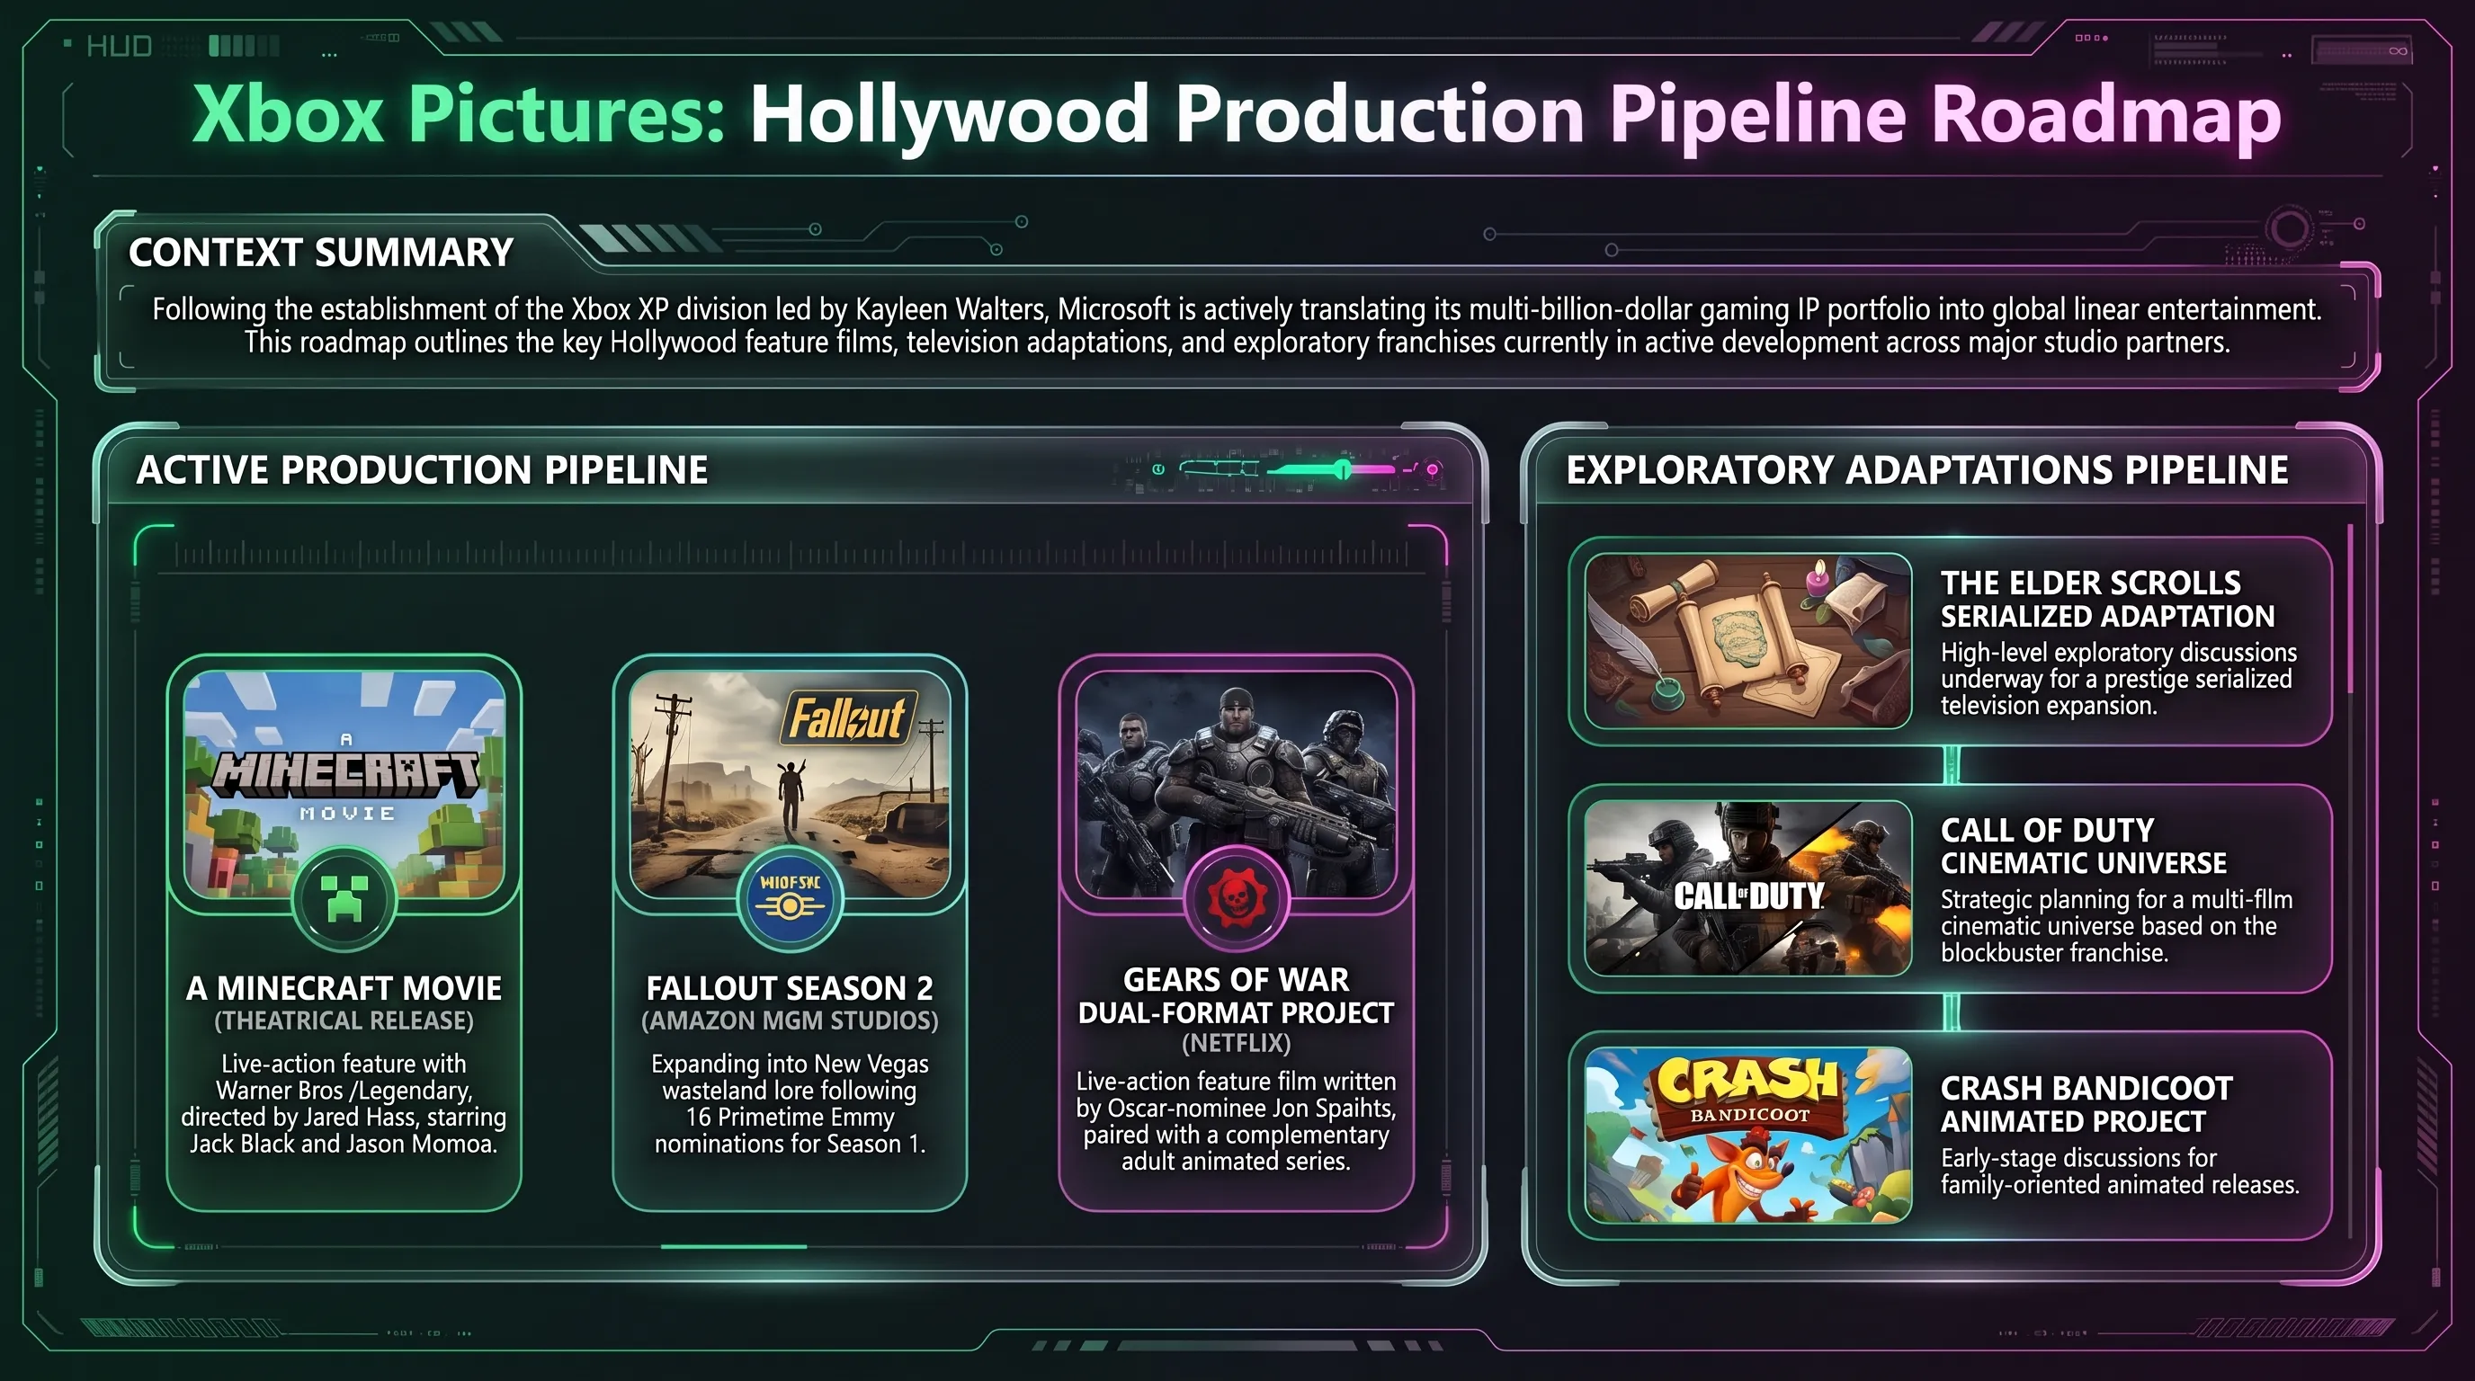Click the ruler tick strip above production cards

791,553
